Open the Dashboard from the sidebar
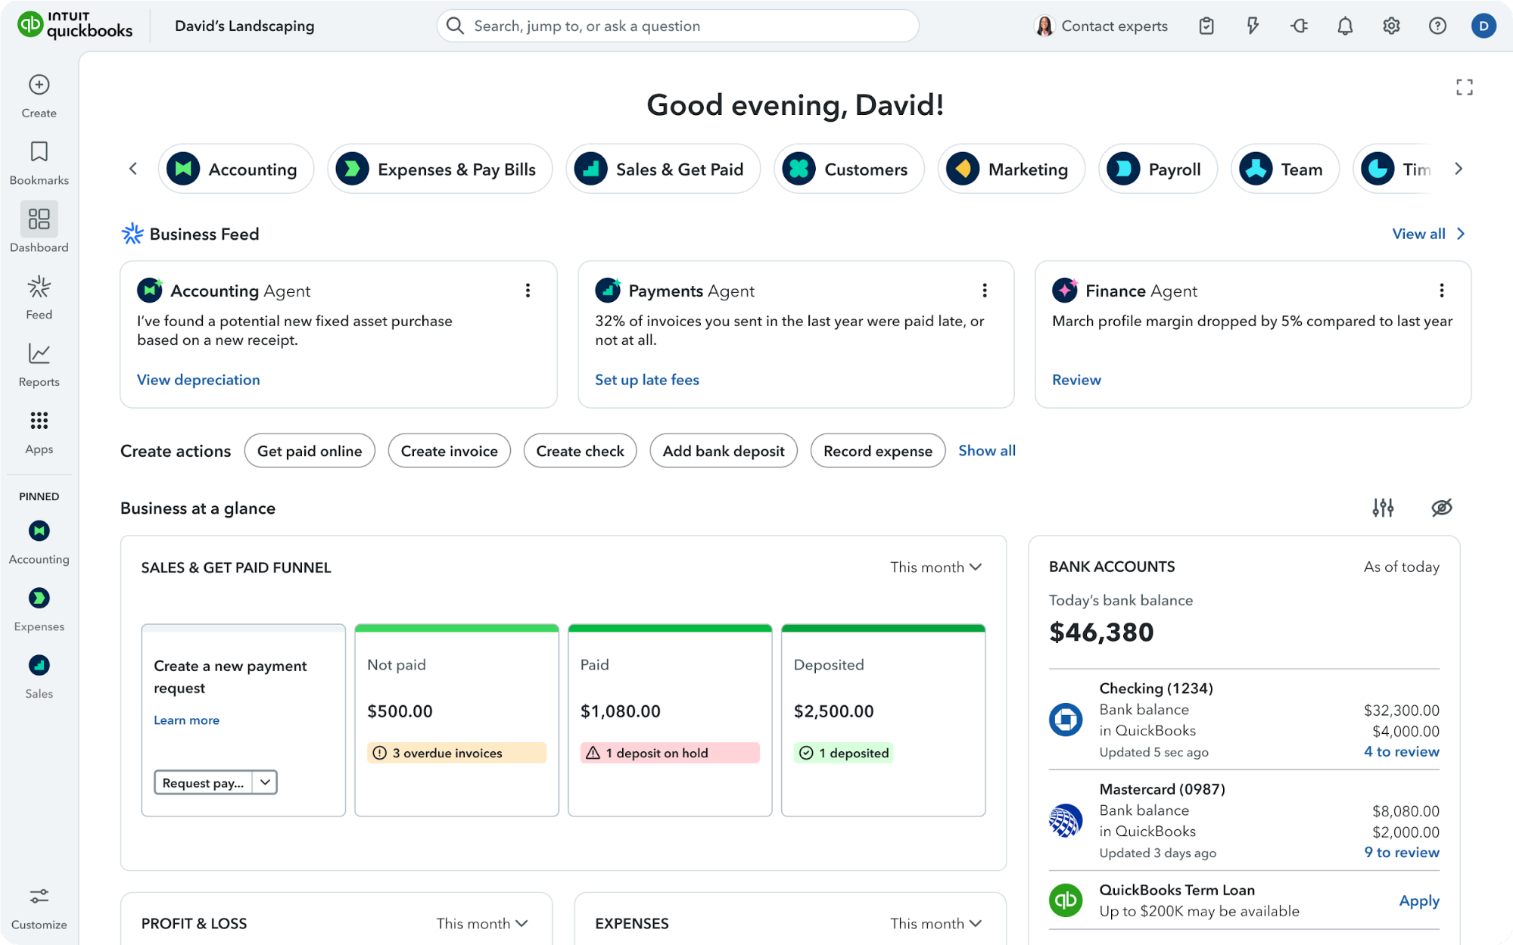This screenshot has height=945, width=1513. [x=39, y=227]
